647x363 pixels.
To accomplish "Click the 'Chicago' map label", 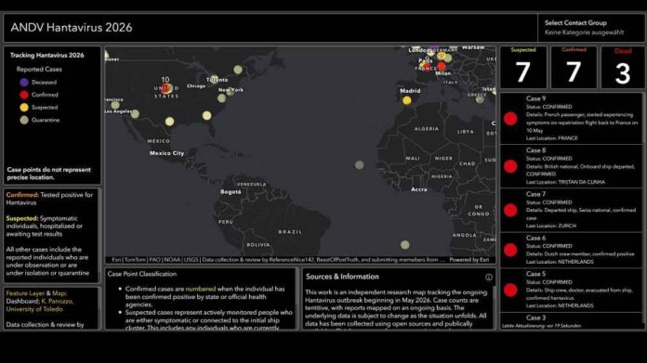I will [196, 86].
